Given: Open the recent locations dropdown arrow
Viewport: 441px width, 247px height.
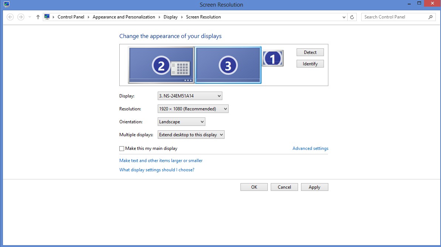Looking at the screenshot, I should point(30,17).
